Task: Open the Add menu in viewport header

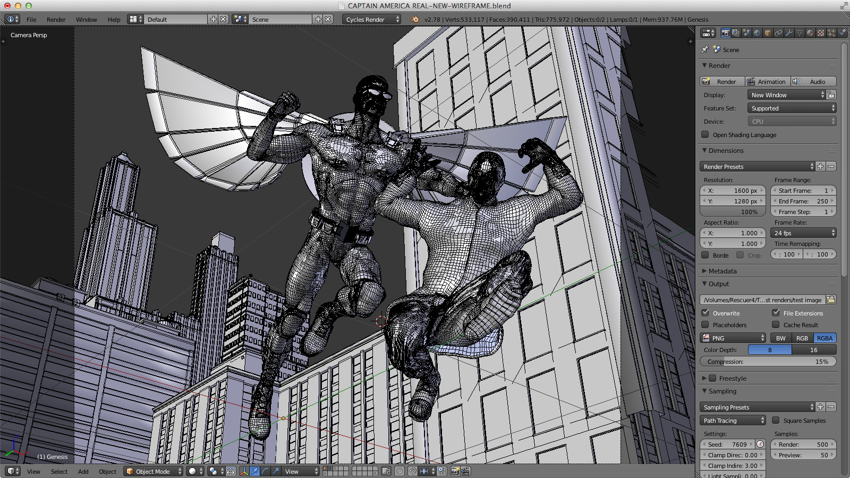Action: coord(83,472)
